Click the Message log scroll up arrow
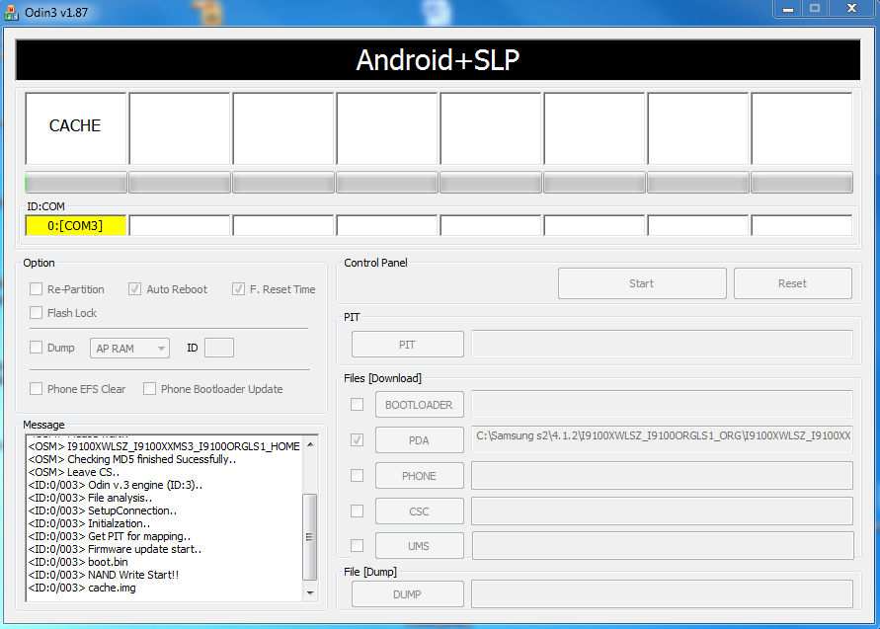 (x=310, y=444)
